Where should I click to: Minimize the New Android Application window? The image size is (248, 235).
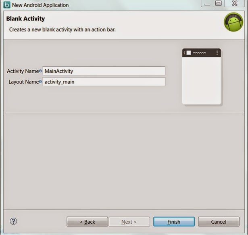(x=207, y=4)
